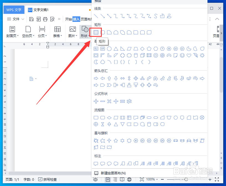Choose the right arrow shape
This screenshot has height=186, width=226.
96,78
